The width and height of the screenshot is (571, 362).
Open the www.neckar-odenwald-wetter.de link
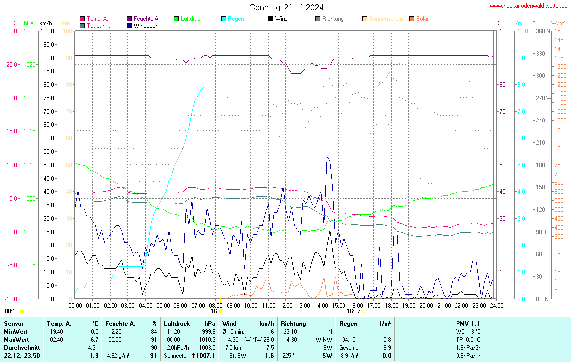[528, 6]
